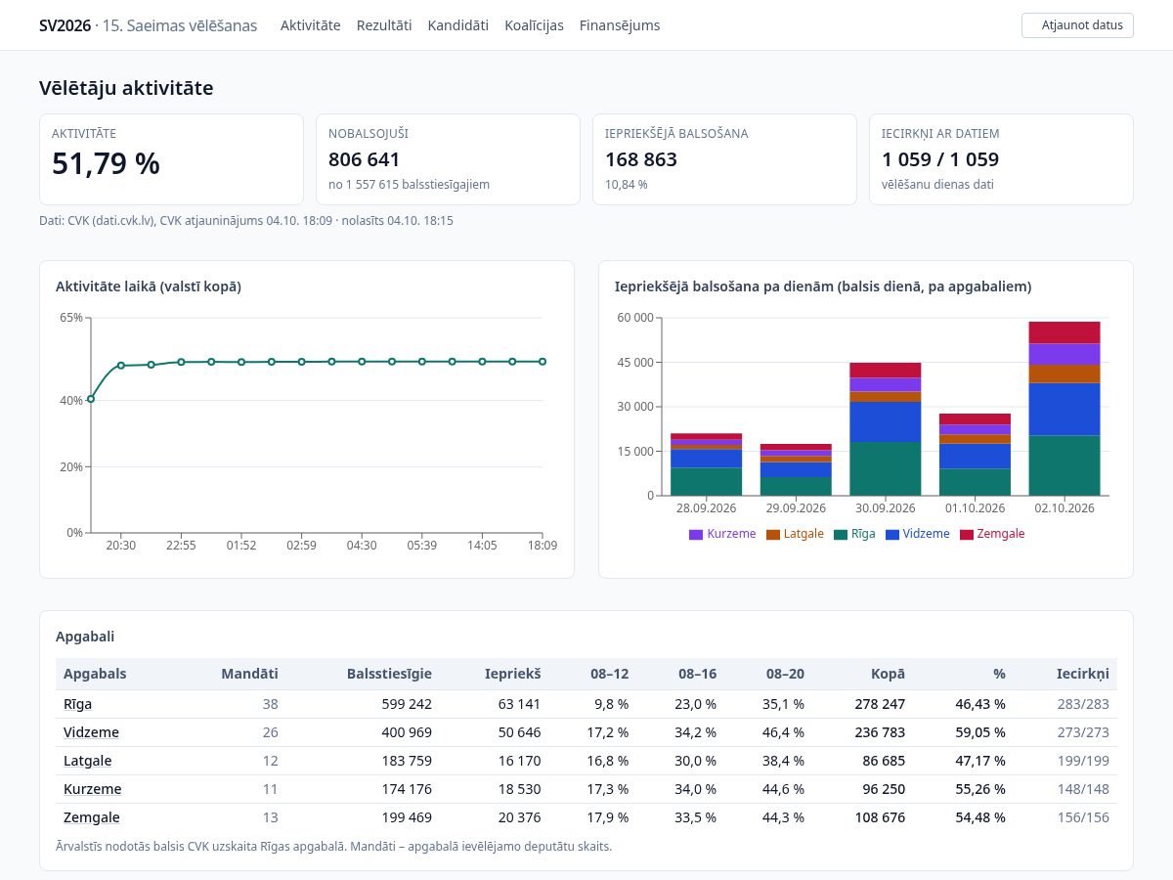Click the NOBALSOJUŠI value 806 641
The image size is (1173, 880).
(x=364, y=159)
